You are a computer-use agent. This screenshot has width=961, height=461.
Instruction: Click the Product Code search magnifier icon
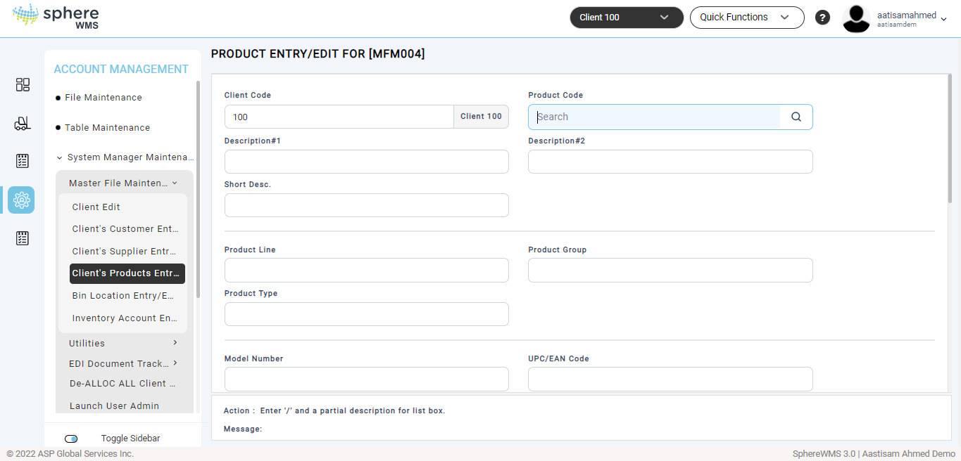pyautogui.click(x=796, y=117)
